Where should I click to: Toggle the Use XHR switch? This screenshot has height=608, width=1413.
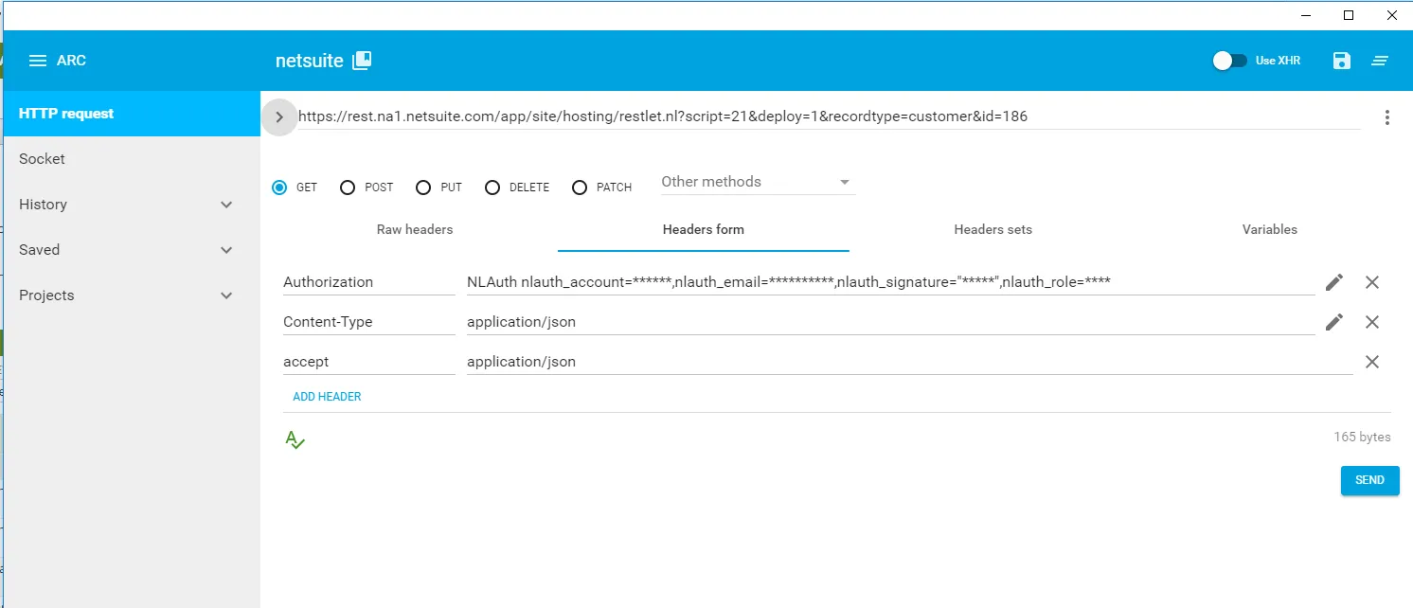click(x=1229, y=61)
